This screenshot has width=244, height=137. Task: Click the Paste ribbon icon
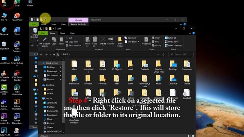61,41
